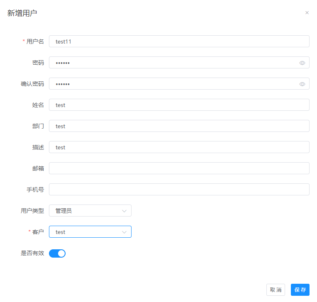317x302 pixels.
Task: Click the 是否有效 label text
Action: point(32,253)
